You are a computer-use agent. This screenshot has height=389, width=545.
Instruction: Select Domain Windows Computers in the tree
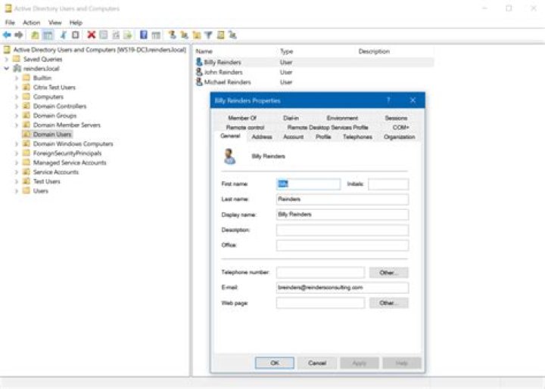click(73, 144)
